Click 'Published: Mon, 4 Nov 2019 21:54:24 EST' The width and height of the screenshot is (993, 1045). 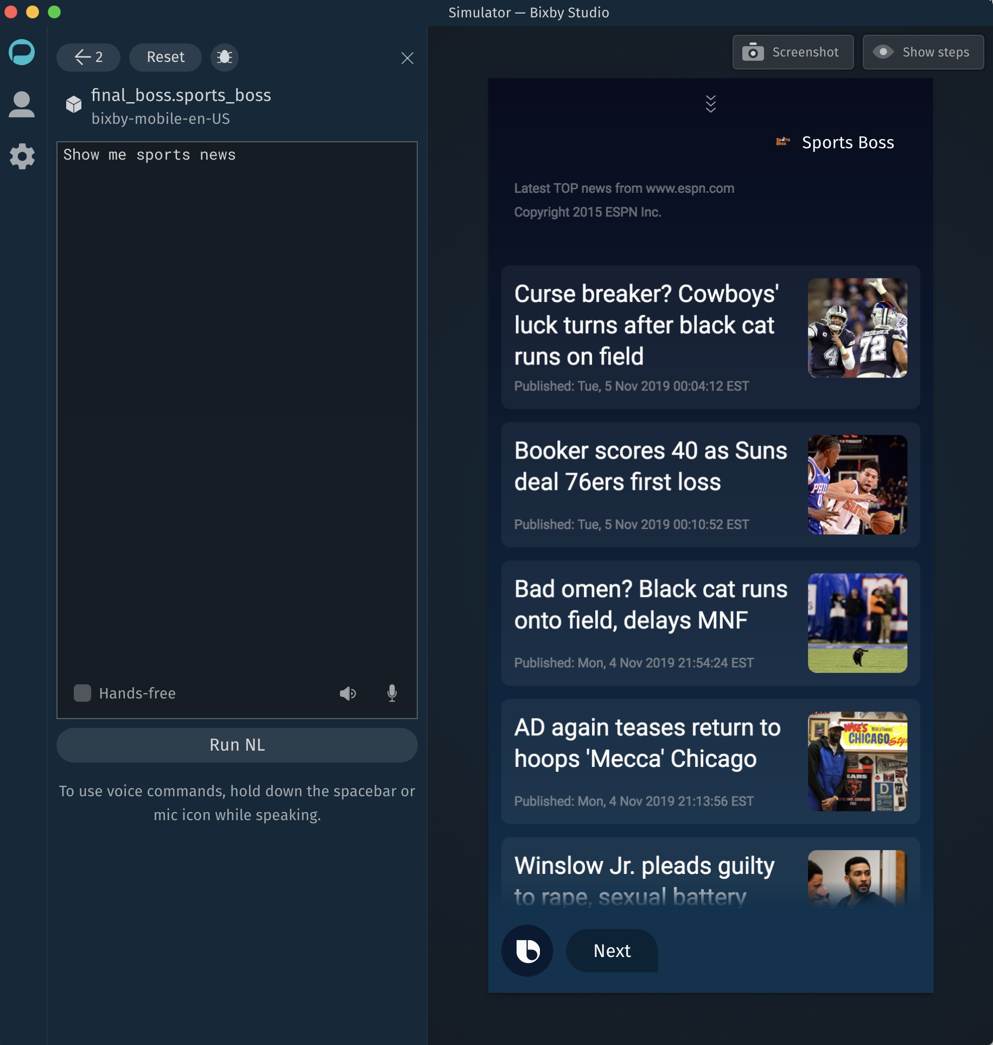[x=634, y=663]
